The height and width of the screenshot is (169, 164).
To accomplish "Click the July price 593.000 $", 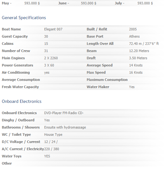I will [x=145, y=3].
